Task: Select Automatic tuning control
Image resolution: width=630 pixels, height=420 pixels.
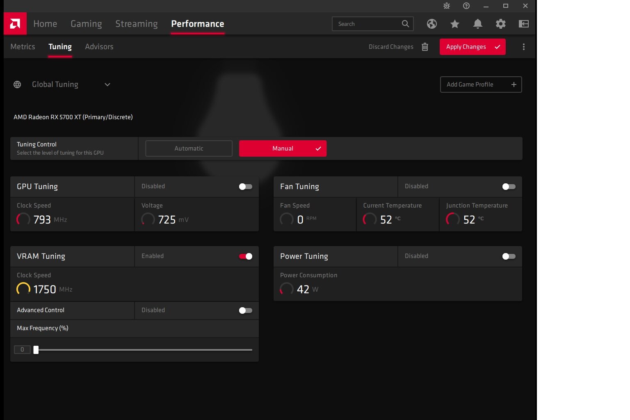Action: [189, 148]
